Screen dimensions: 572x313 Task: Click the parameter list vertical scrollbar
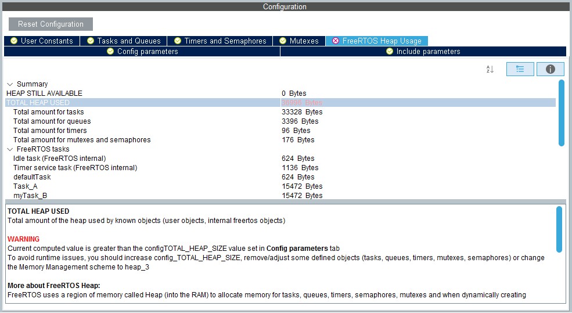[562, 113]
